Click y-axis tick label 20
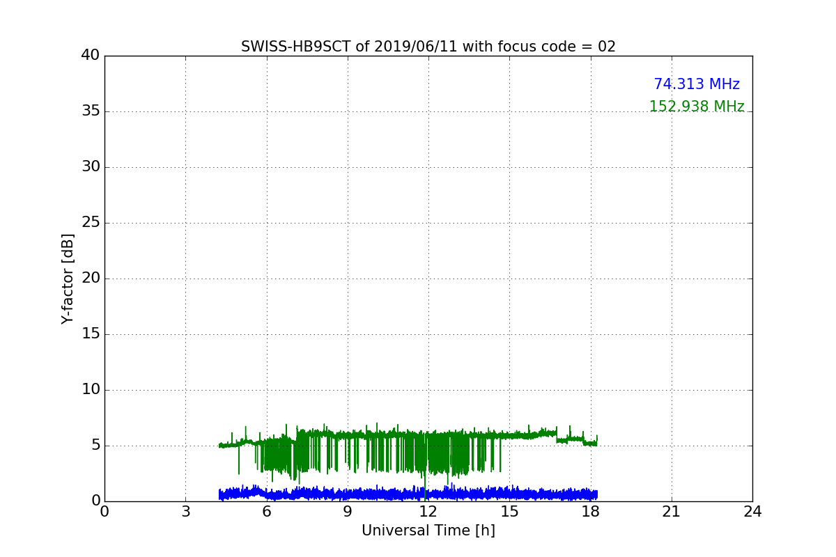This screenshot has height=557, width=836. [x=91, y=278]
